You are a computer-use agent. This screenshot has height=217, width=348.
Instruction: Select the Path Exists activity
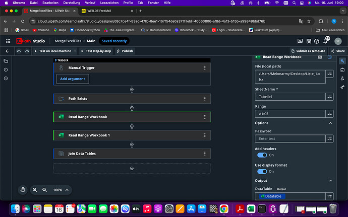tap(132, 99)
